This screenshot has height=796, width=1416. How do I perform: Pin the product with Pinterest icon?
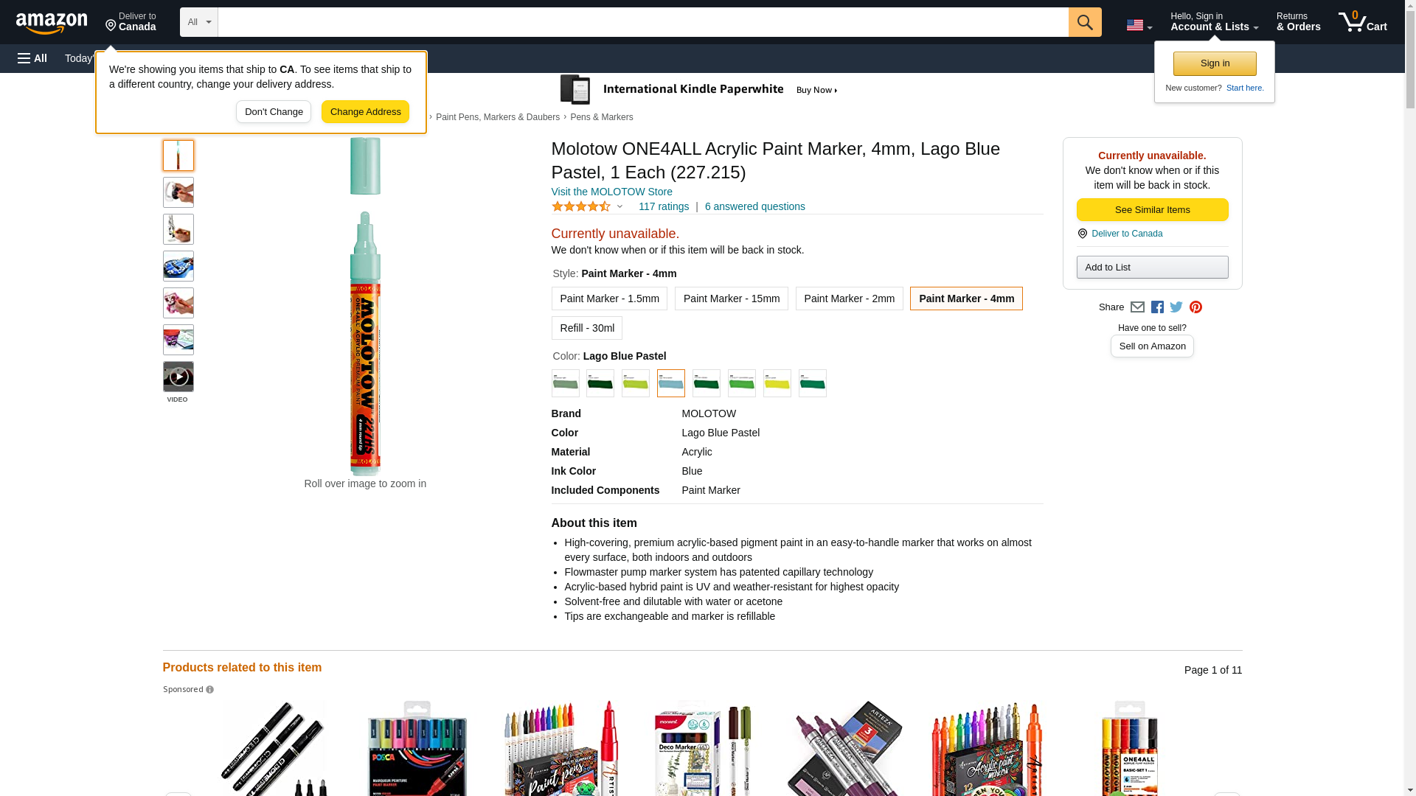pos(1195,307)
